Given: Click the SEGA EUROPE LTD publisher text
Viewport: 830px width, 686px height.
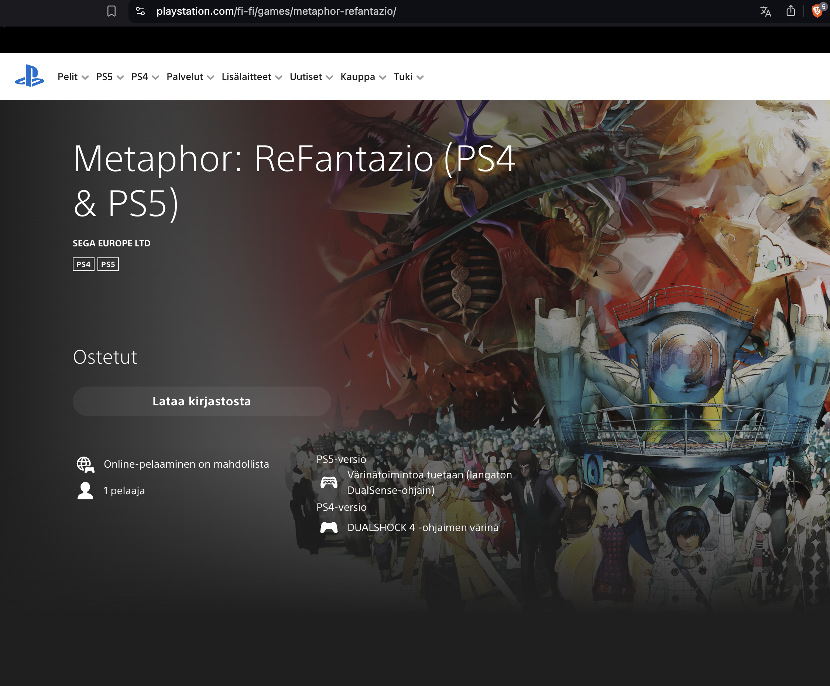Looking at the screenshot, I should click(x=112, y=243).
